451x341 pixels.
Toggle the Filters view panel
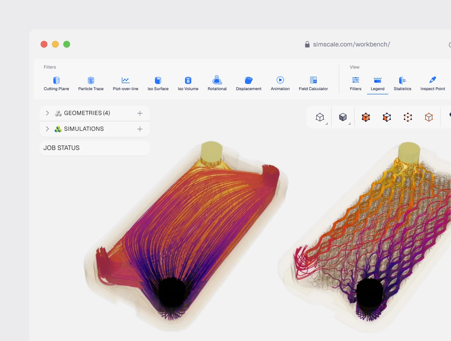click(355, 84)
